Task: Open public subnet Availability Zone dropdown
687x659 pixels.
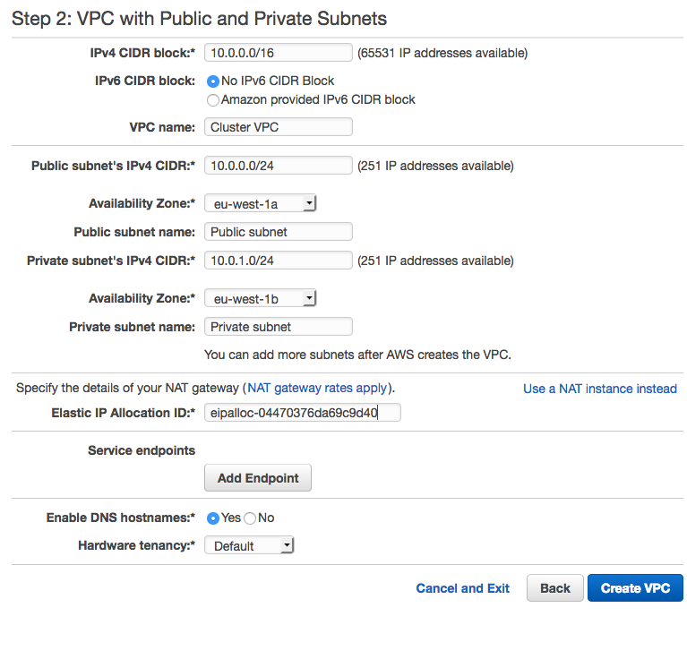Action: click(x=261, y=204)
